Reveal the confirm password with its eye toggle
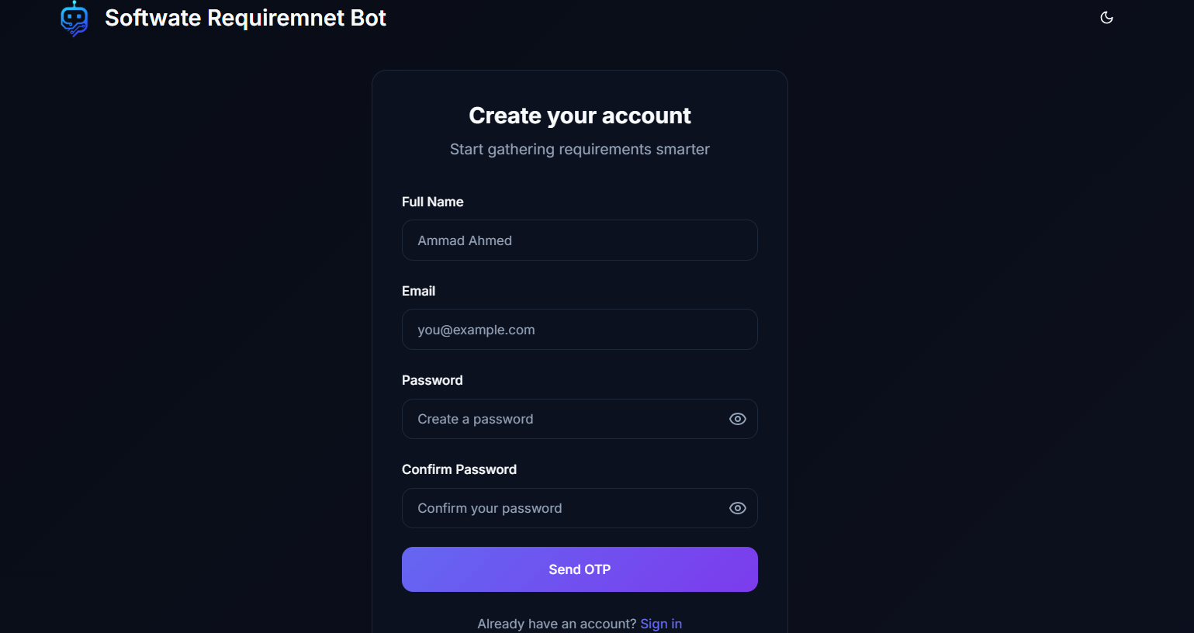Viewport: 1194px width, 633px height. (737, 507)
